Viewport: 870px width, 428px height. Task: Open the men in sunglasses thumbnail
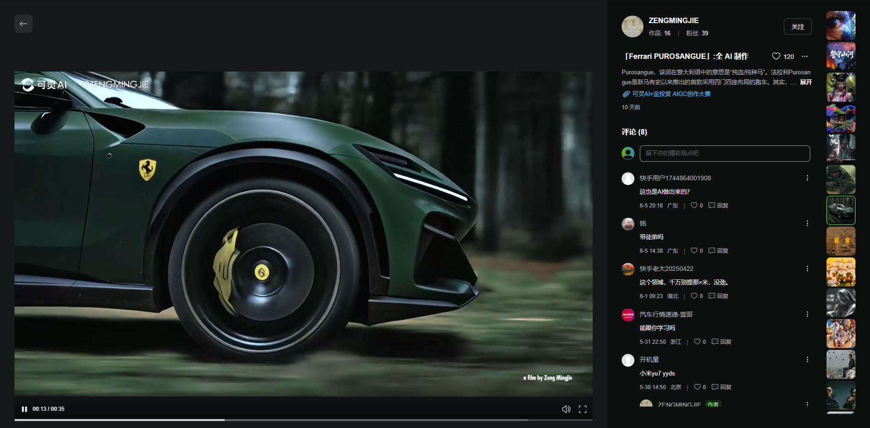coord(841,395)
